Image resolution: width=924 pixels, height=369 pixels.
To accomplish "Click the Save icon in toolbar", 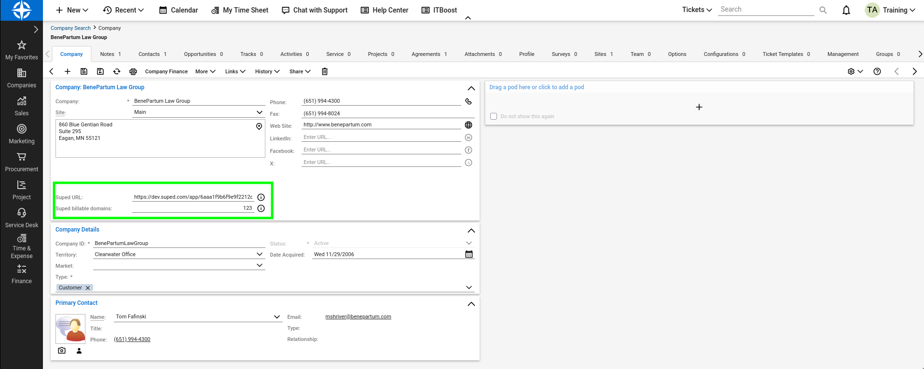I will click(x=84, y=71).
